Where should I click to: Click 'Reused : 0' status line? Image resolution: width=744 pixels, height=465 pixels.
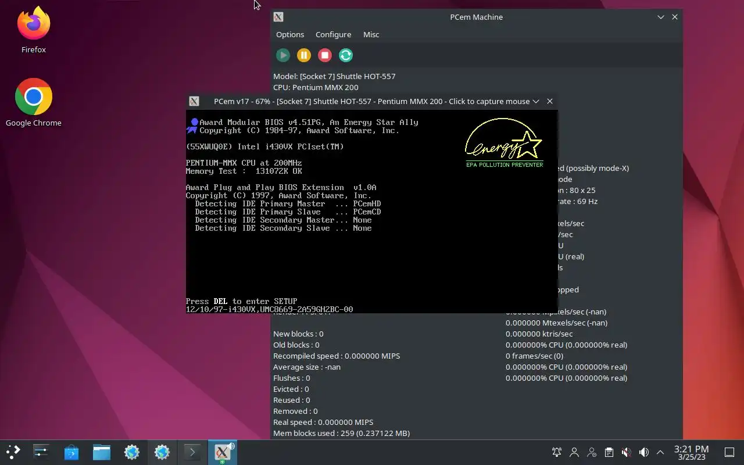pyautogui.click(x=292, y=400)
